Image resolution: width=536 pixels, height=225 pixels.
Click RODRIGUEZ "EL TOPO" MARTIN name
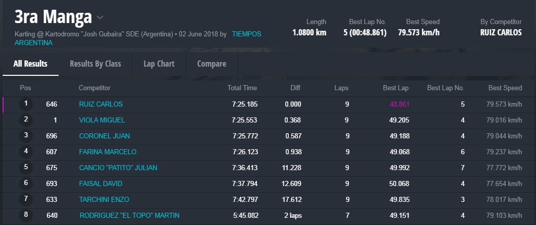point(129,216)
